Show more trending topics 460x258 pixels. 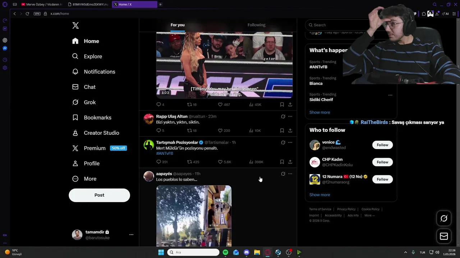coord(319,112)
